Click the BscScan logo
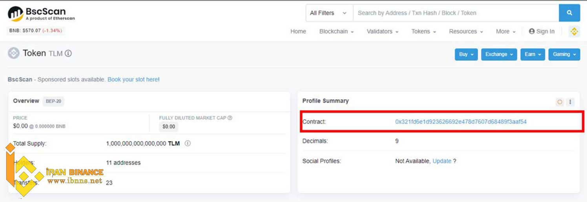 (41, 14)
